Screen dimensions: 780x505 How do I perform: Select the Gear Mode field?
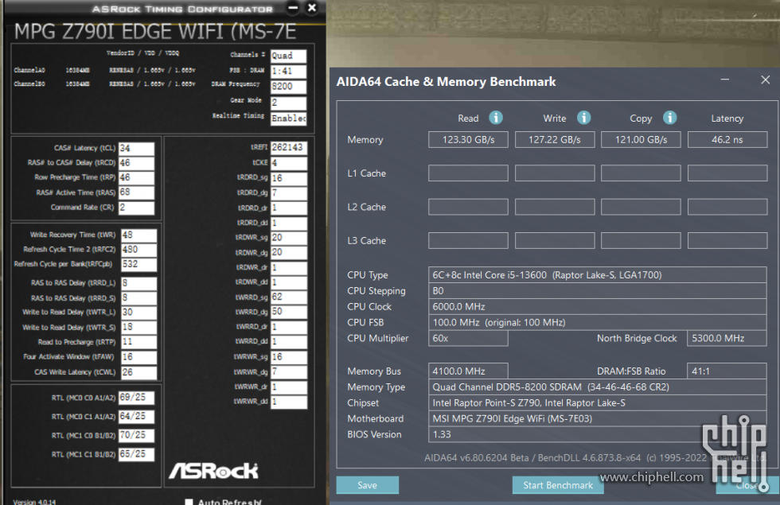pyautogui.click(x=288, y=103)
